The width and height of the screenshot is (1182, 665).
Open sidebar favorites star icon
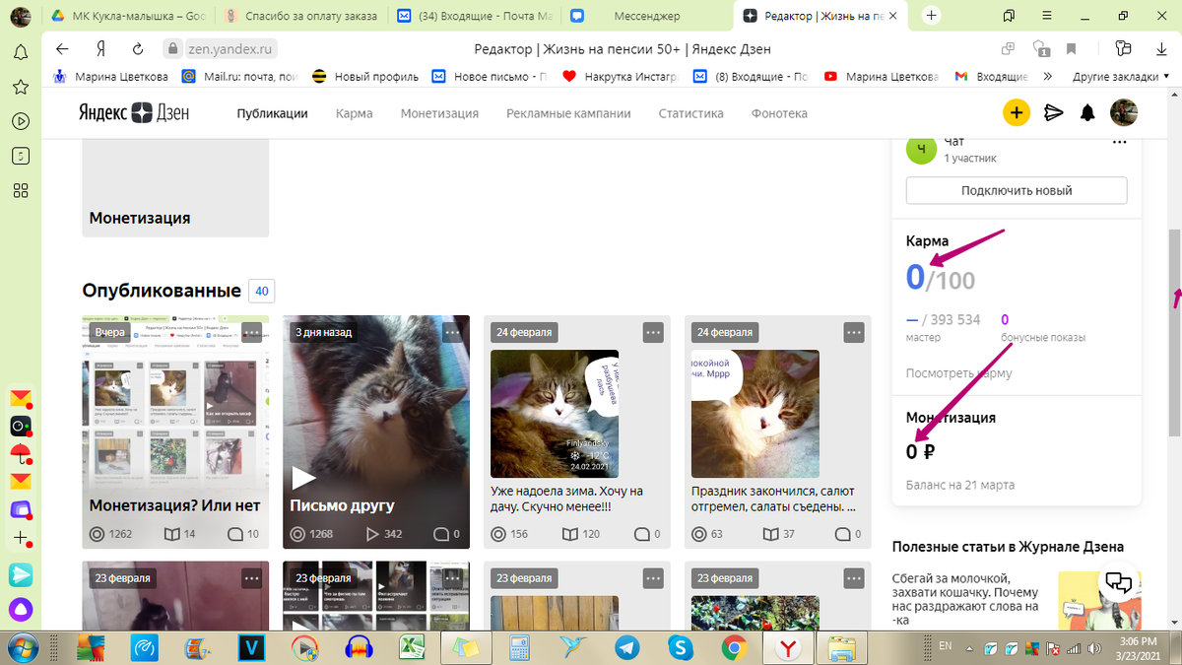point(20,87)
